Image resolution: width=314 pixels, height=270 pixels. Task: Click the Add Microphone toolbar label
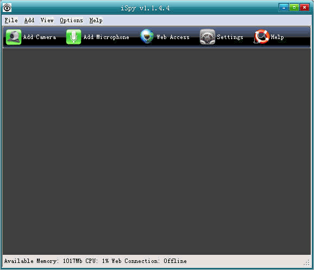(106, 37)
